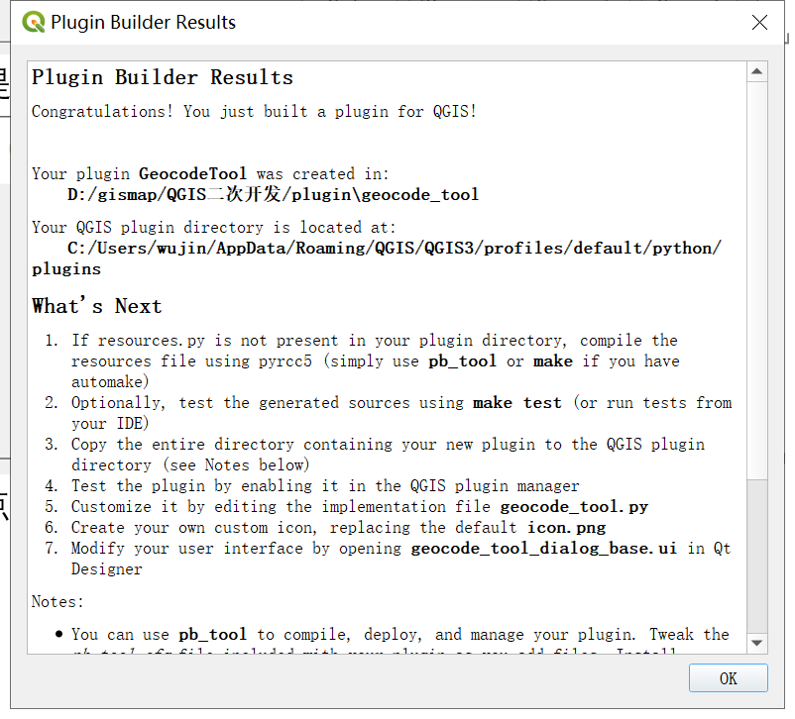Click the geocode_tool_dialog_base.ui file name
Screen dimensions: 795x719
tap(544, 548)
